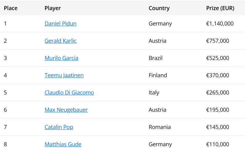Click the Italy country cell
The height and width of the screenshot is (150, 245).
click(154, 93)
